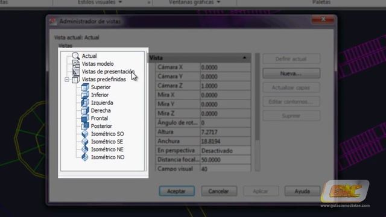Screen dimensions: 386x217
Task: Open the Estilos visuales panel dropdown
Action: pyautogui.click(x=120, y=2)
